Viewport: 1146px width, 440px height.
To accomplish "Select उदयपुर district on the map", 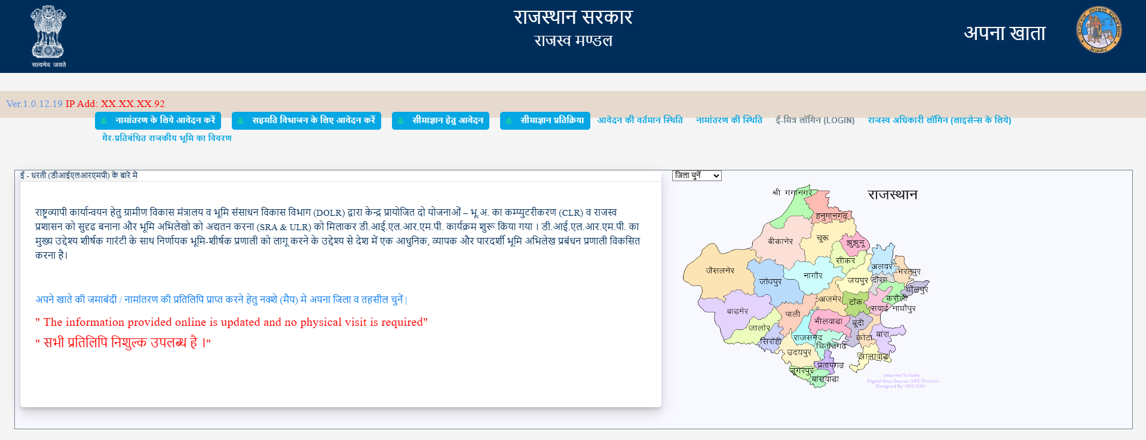I will click(799, 353).
